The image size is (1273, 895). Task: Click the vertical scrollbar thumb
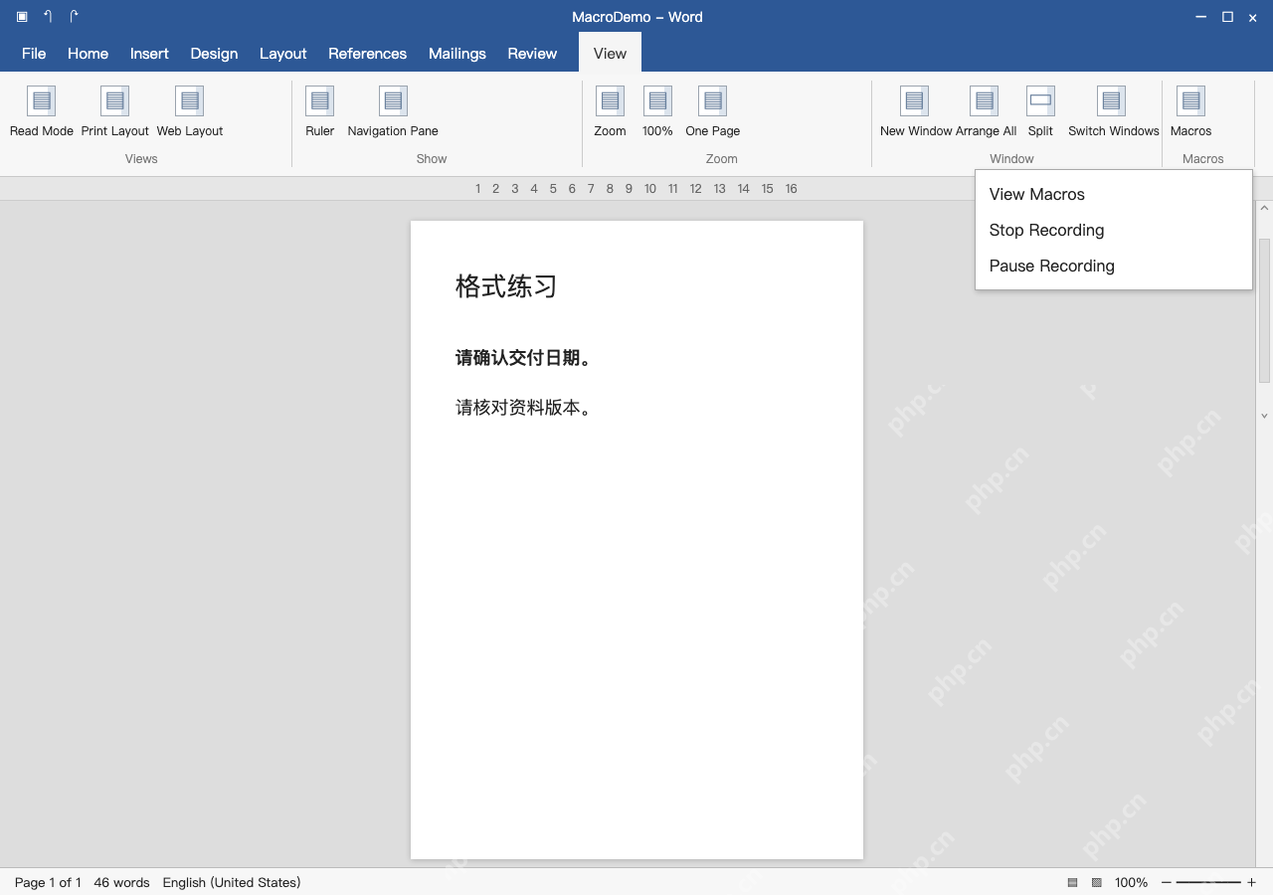tap(1265, 310)
